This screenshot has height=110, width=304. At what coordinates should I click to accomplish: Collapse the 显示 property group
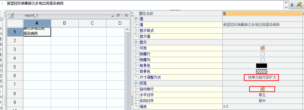pyautogui.click(x=136, y=42)
